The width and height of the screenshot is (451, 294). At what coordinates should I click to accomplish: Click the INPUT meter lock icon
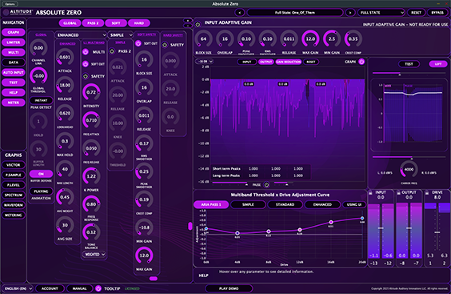tap(370, 192)
